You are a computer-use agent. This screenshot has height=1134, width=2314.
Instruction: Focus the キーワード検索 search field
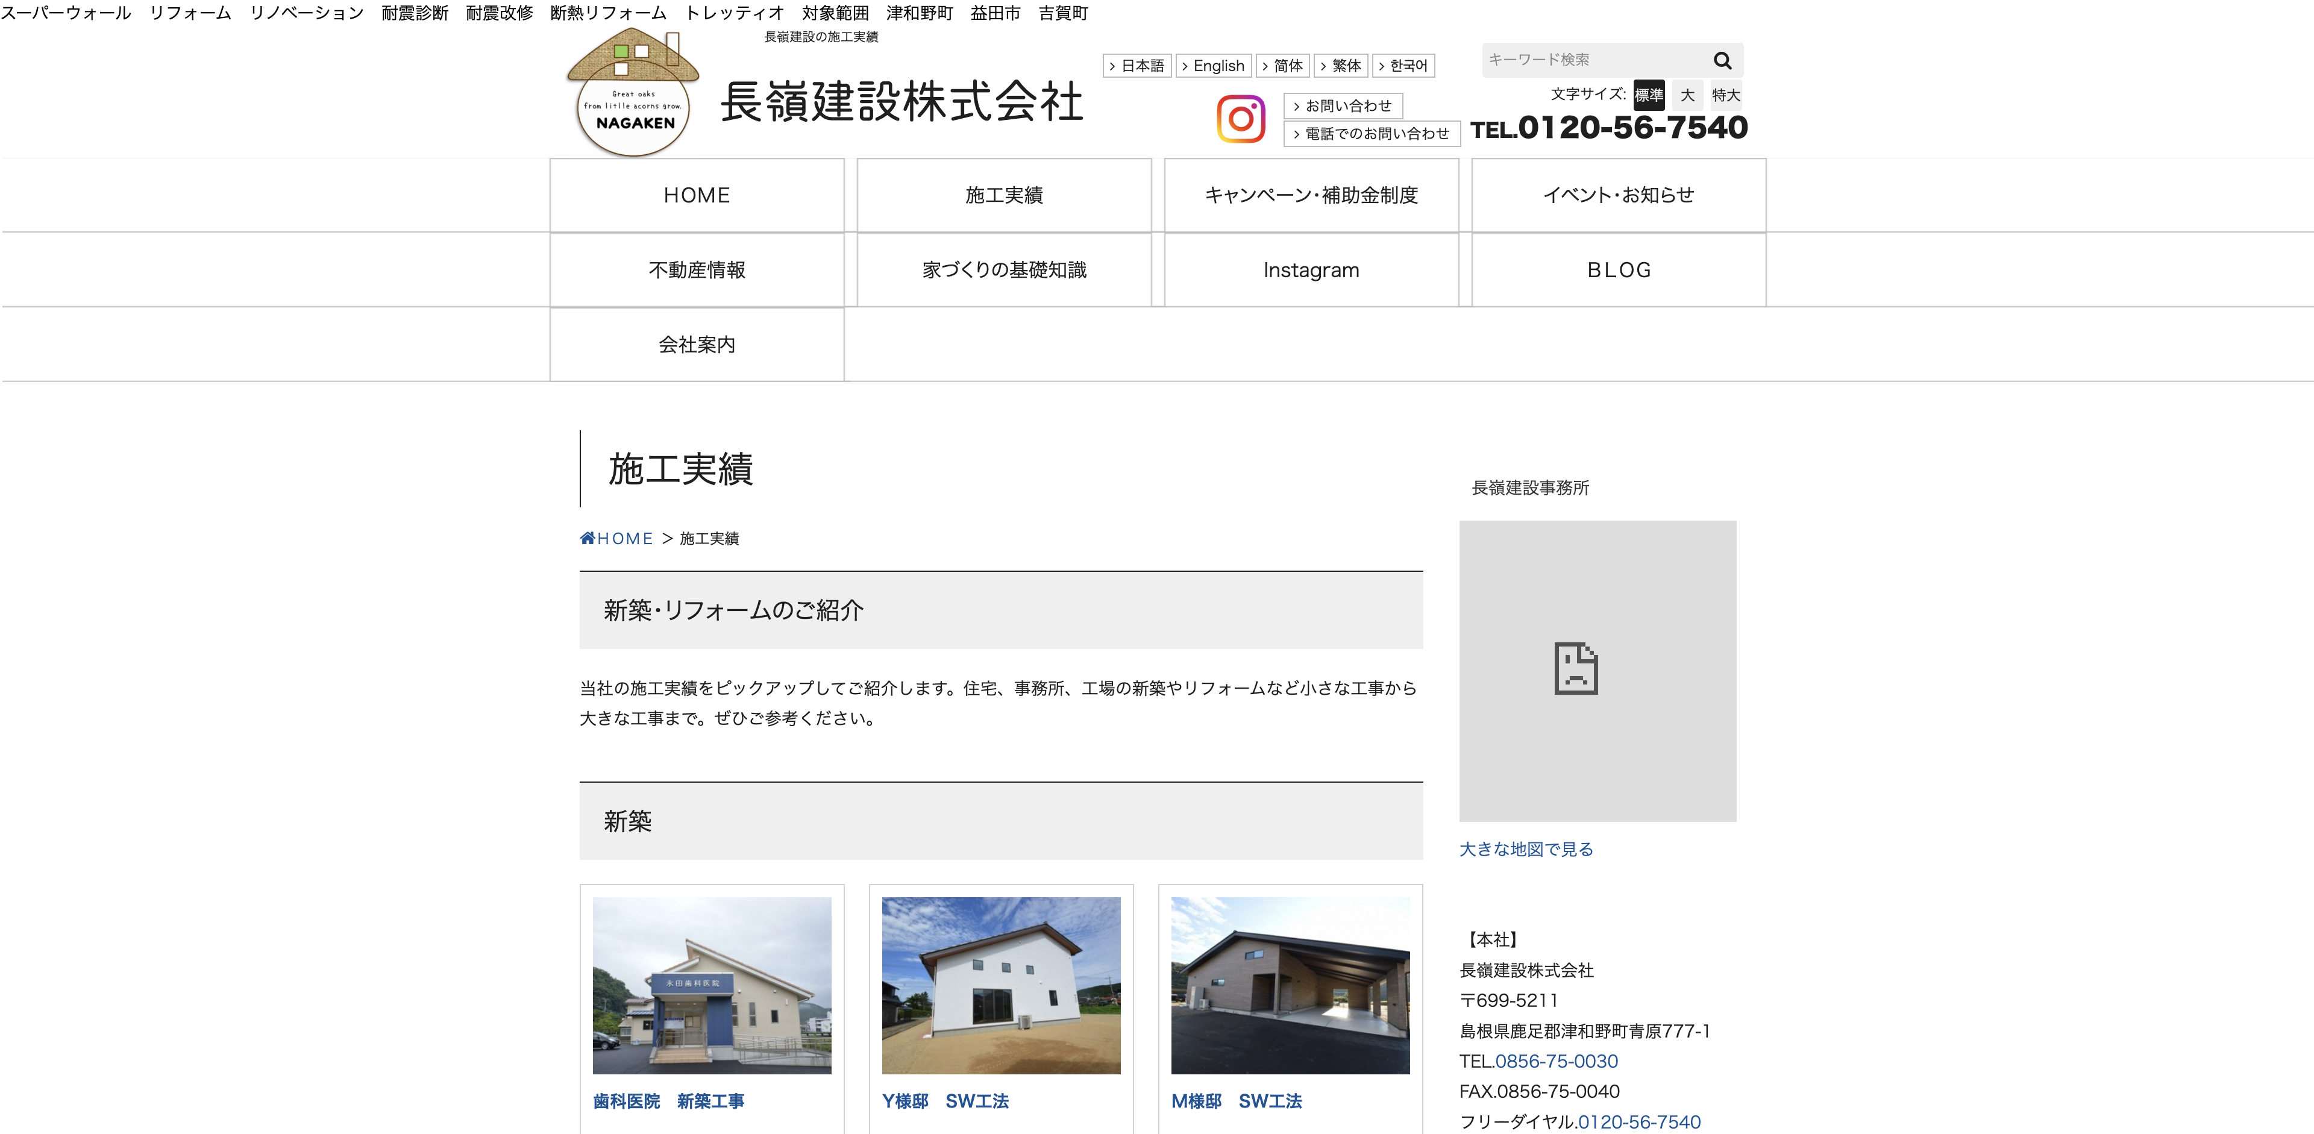pos(1594,60)
